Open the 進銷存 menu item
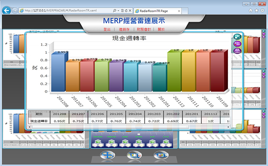 (124, 29)
